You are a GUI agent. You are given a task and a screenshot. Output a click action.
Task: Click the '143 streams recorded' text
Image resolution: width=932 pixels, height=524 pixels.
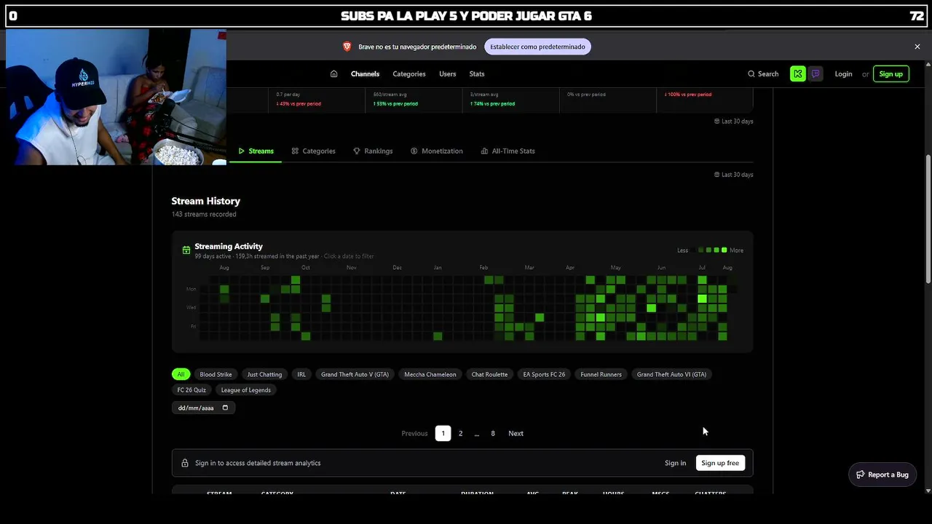click(x=204, y=214)
